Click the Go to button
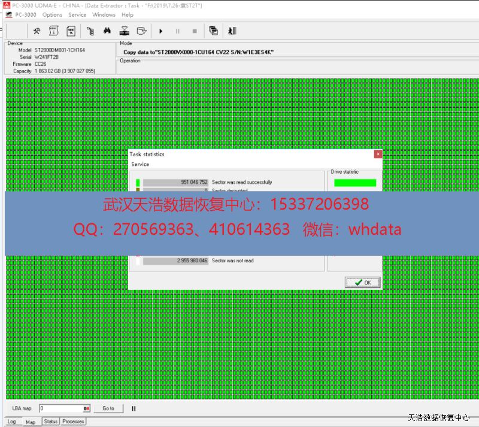Screen dimensions: 479x427 (x=108, y=408)
